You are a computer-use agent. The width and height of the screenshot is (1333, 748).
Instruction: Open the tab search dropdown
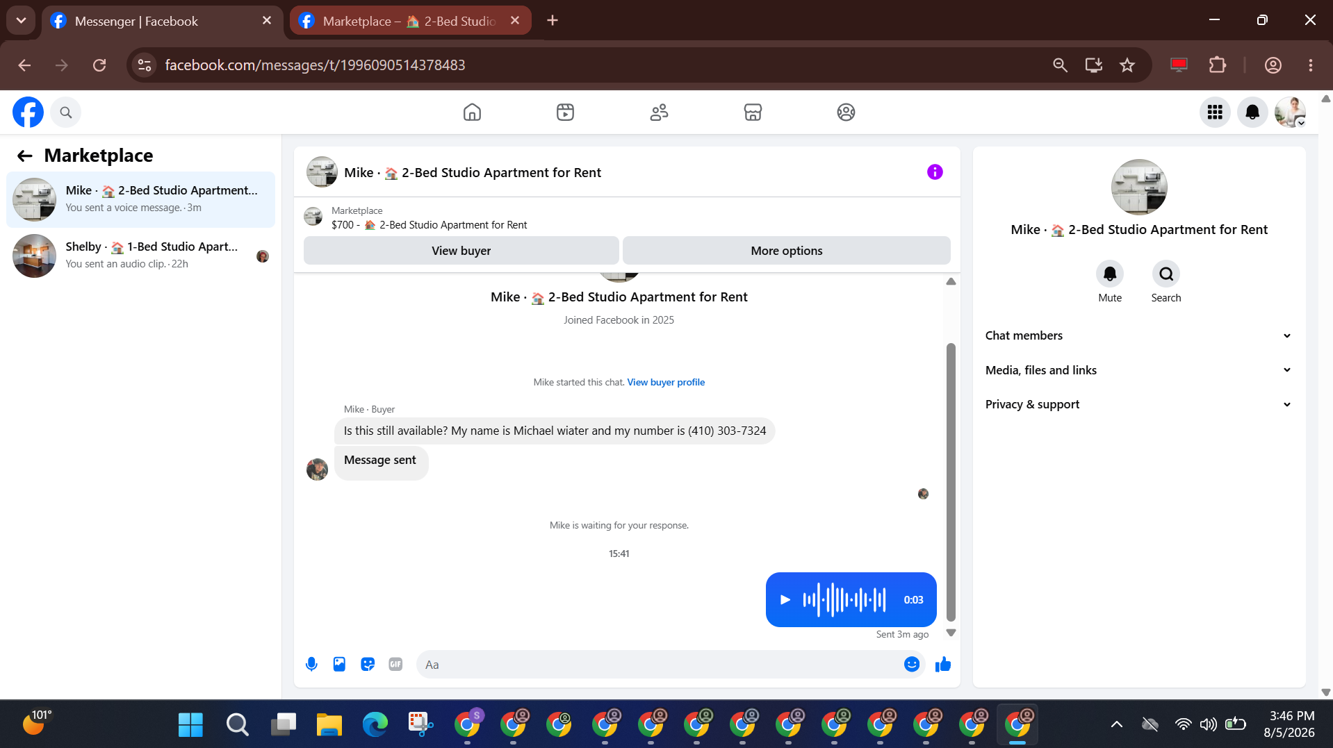pos(21,21)
